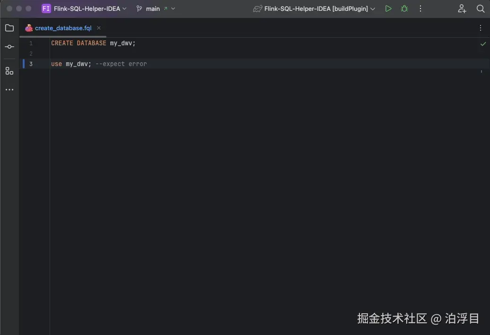Start Debugging with the bug icon
This screenshot has width=490, height=335.
[x=404, y=8]
